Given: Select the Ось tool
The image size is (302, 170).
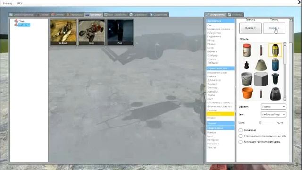Looking at the screenshot, I should [x=210, y=25].
